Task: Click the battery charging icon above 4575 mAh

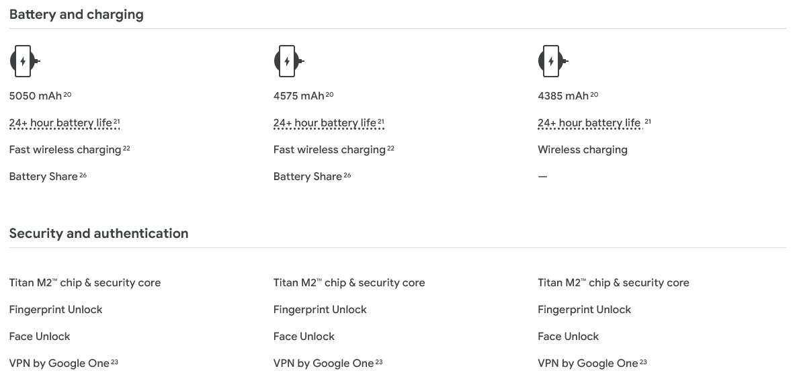Action: coord(289,61)
